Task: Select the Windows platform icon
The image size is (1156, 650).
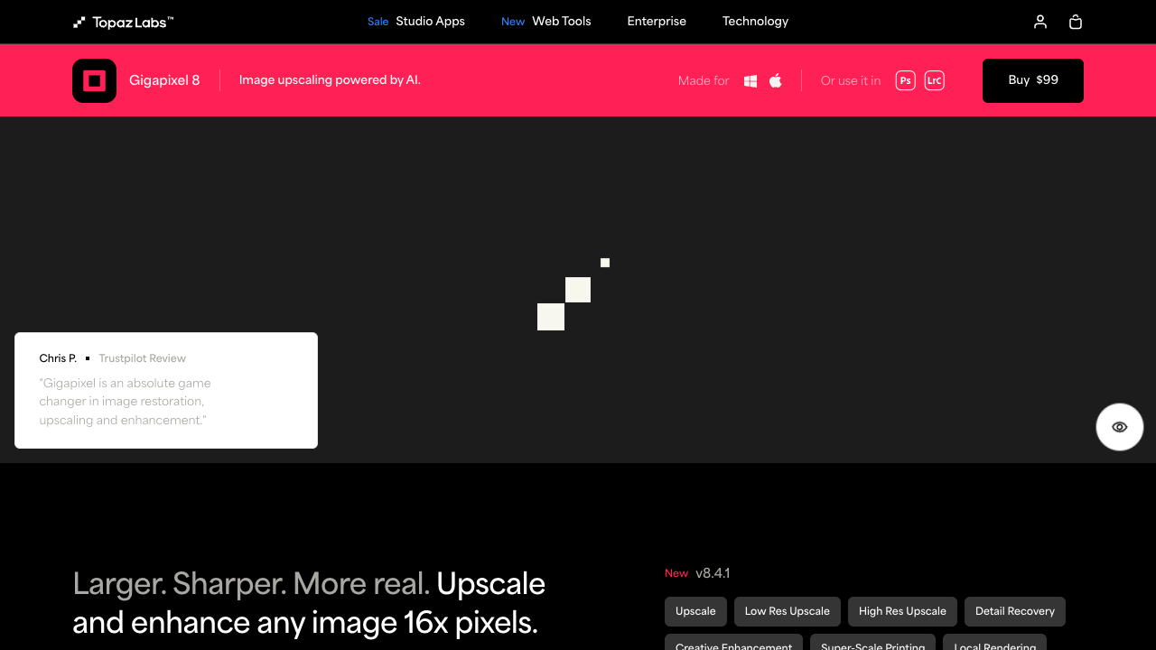Action: tap(750, 80)
